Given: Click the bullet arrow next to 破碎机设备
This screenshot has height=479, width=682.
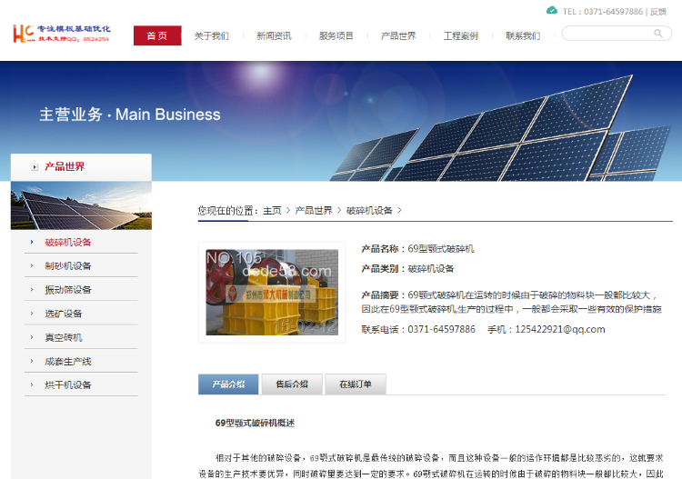Looking at the screenshot, I should point(32,242).
